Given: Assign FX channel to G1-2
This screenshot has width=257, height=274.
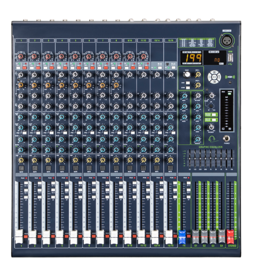Looking at the screenshot, I should tap(188, 183).
